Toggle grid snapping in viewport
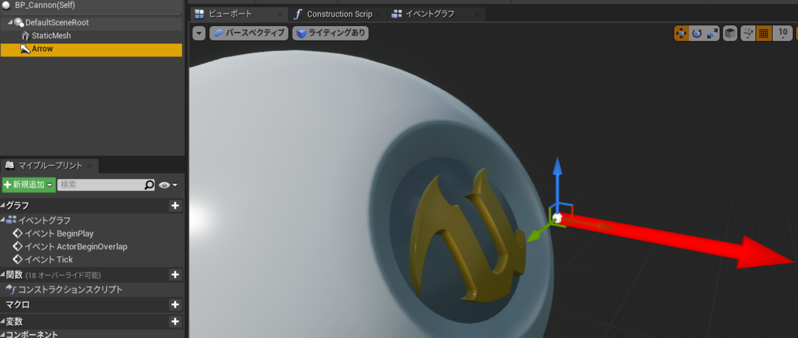Screen dimensions: 798x338 coord(764,33)
